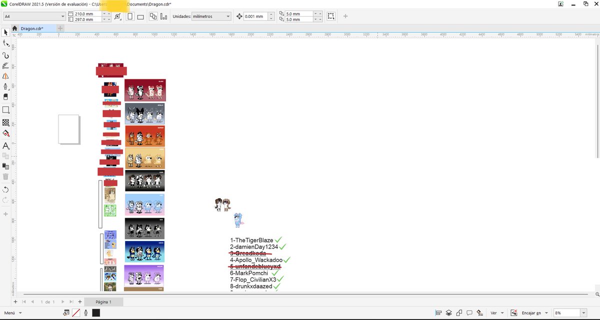
Task: Click the grayed-out copy icon
Action: tap(5, 156)
